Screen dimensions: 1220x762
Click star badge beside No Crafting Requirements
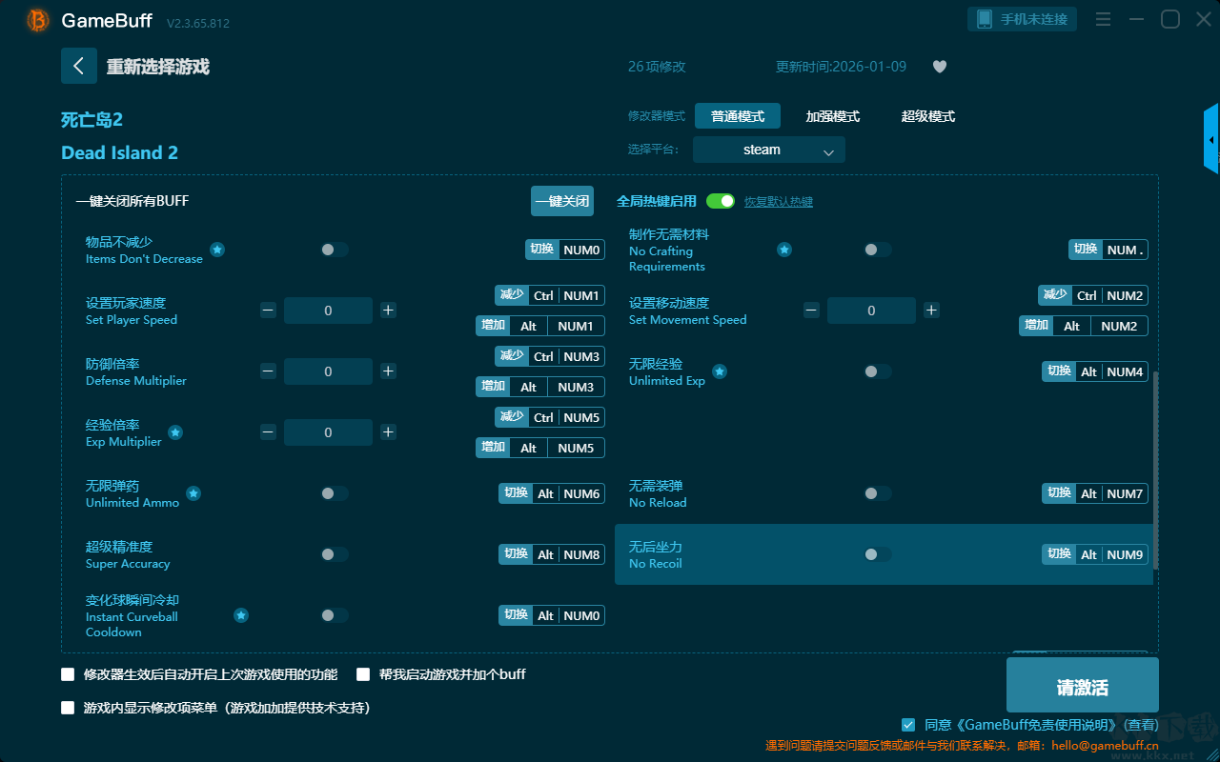pyautogui.click(x=784, y=250)
